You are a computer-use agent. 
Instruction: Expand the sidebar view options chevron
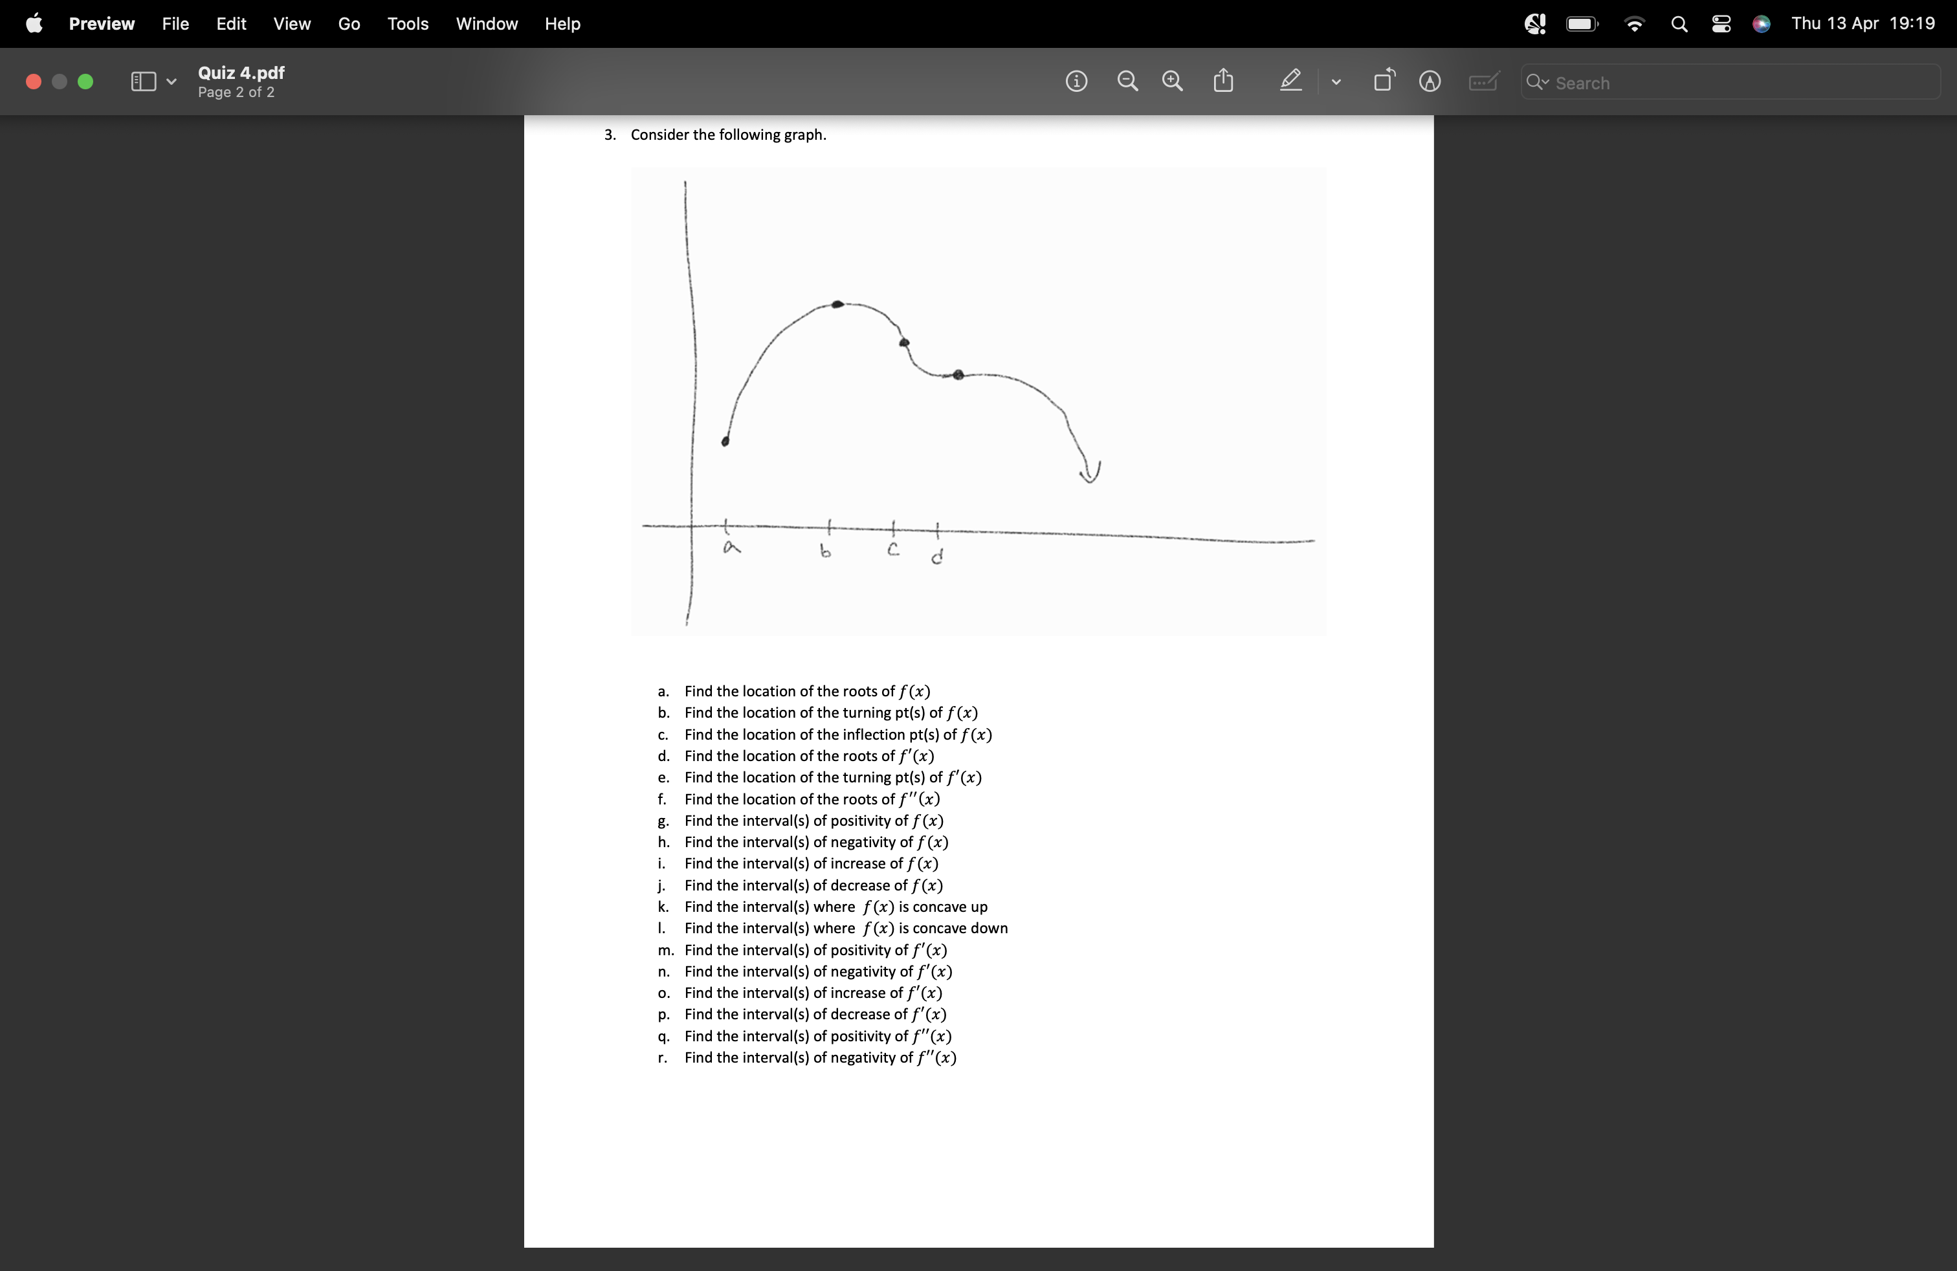171,80
